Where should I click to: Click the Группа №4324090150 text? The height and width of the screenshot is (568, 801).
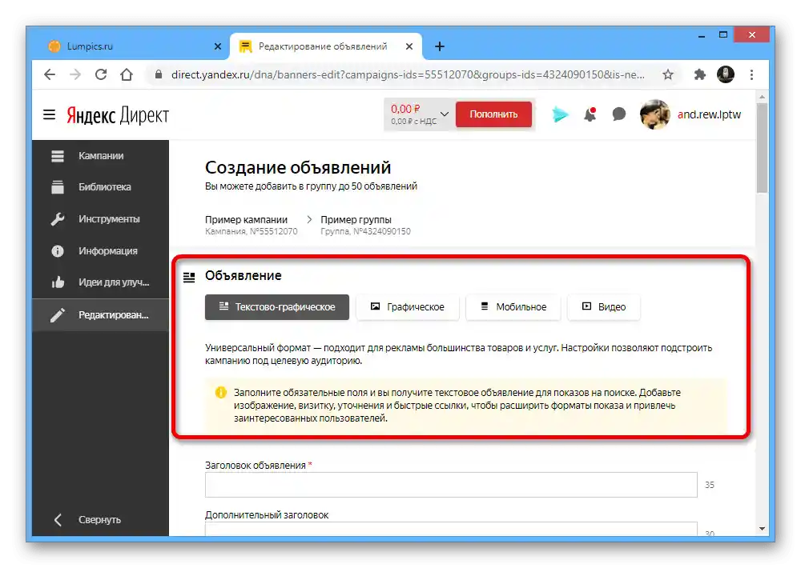point(365,232)
